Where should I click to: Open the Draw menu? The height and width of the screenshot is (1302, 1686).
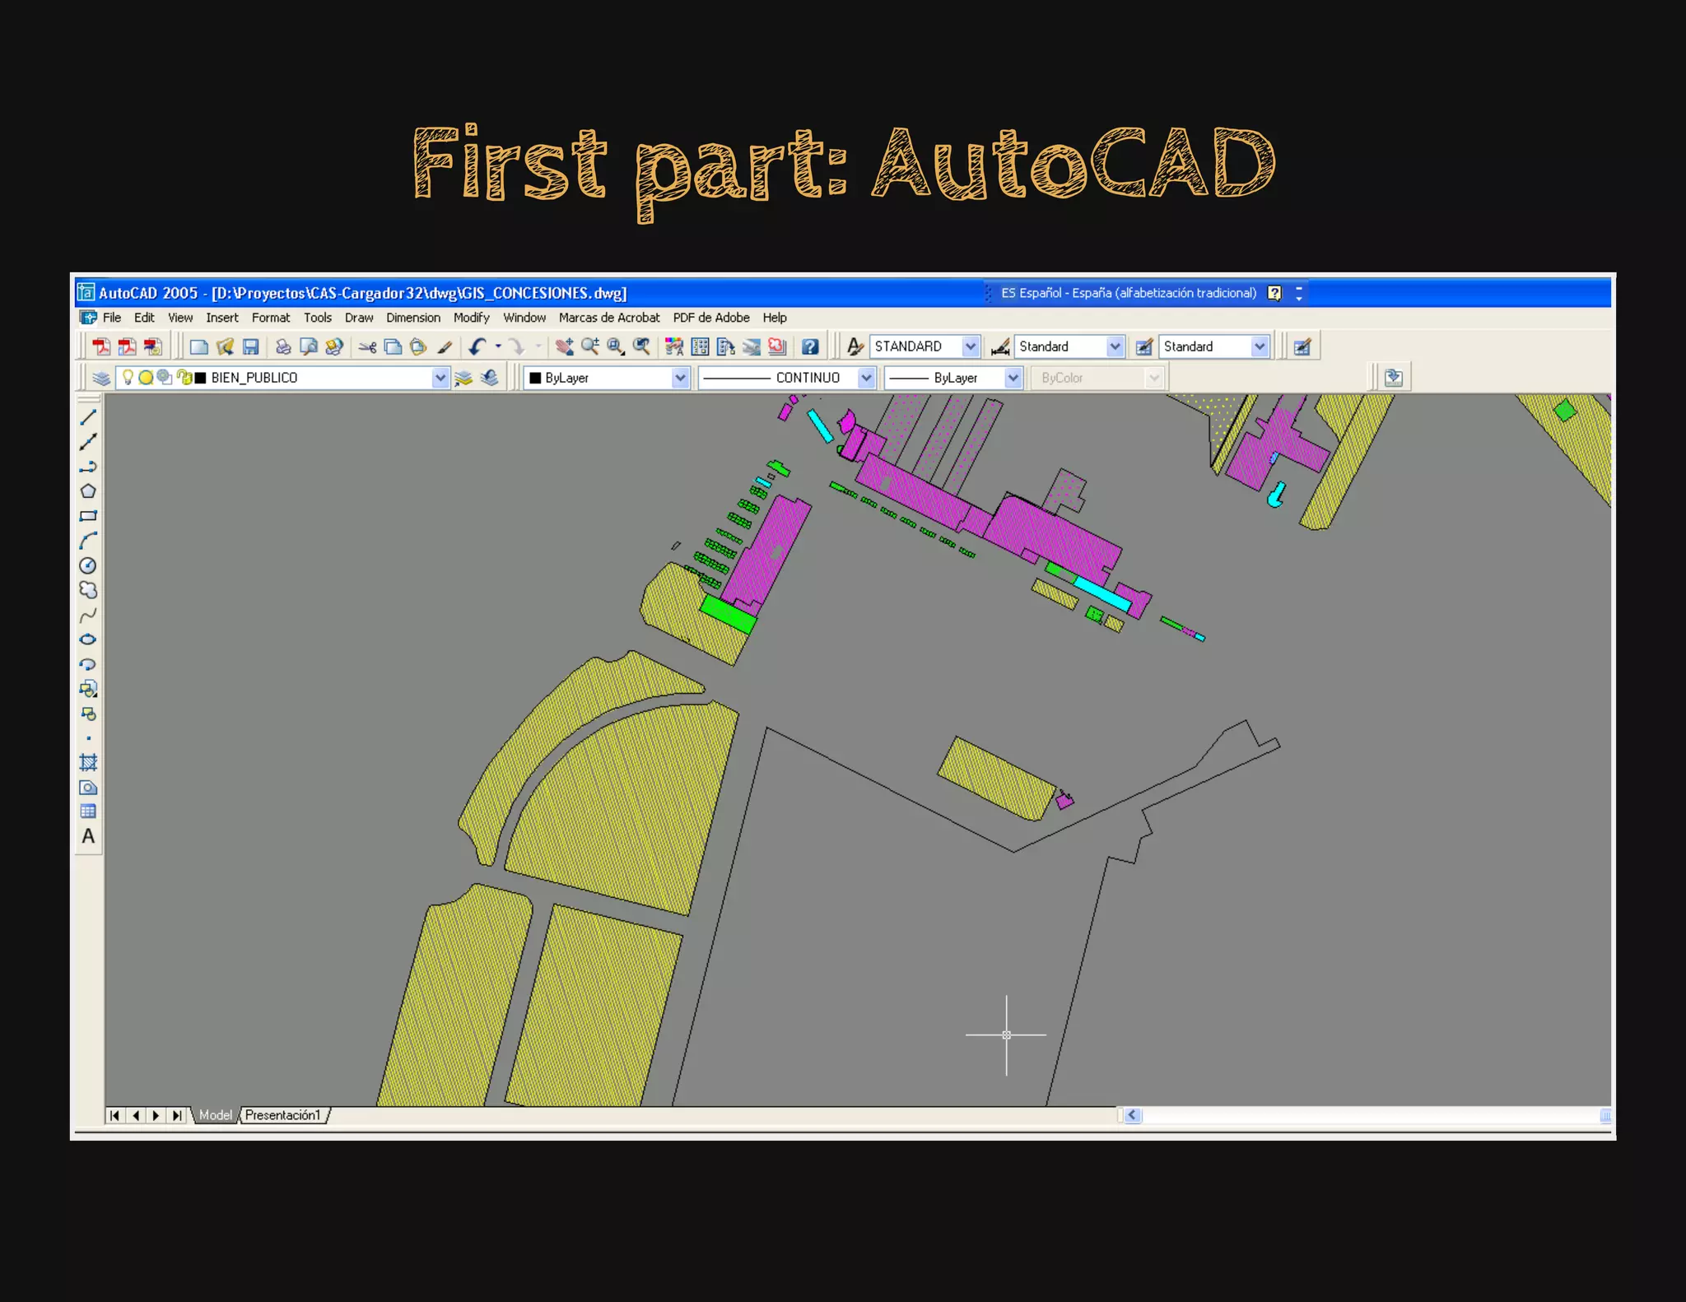click(x=359, y=318)
